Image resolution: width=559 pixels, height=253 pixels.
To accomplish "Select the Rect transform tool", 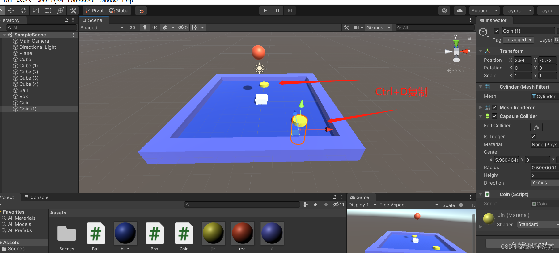I will pos(48,10).
